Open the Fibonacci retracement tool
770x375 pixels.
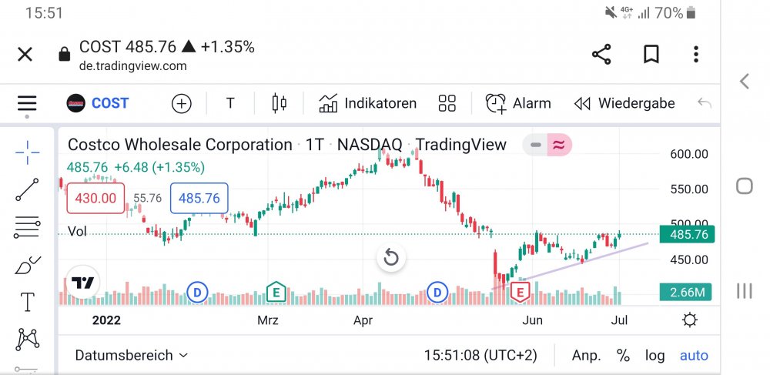point(28,227)
